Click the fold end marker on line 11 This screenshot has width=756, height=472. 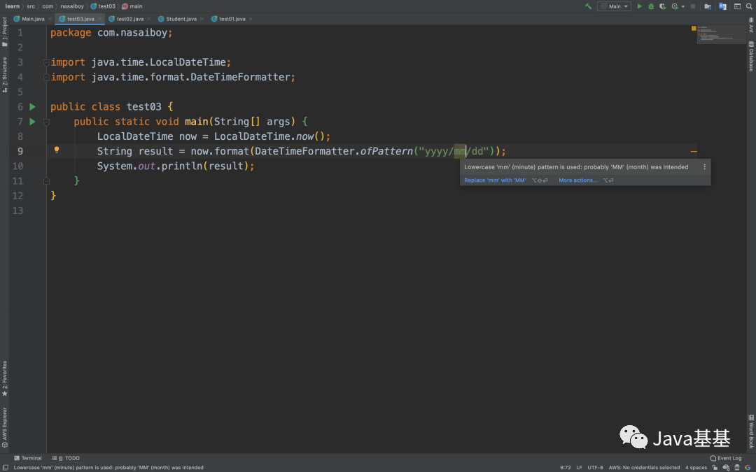click(46, 180)
